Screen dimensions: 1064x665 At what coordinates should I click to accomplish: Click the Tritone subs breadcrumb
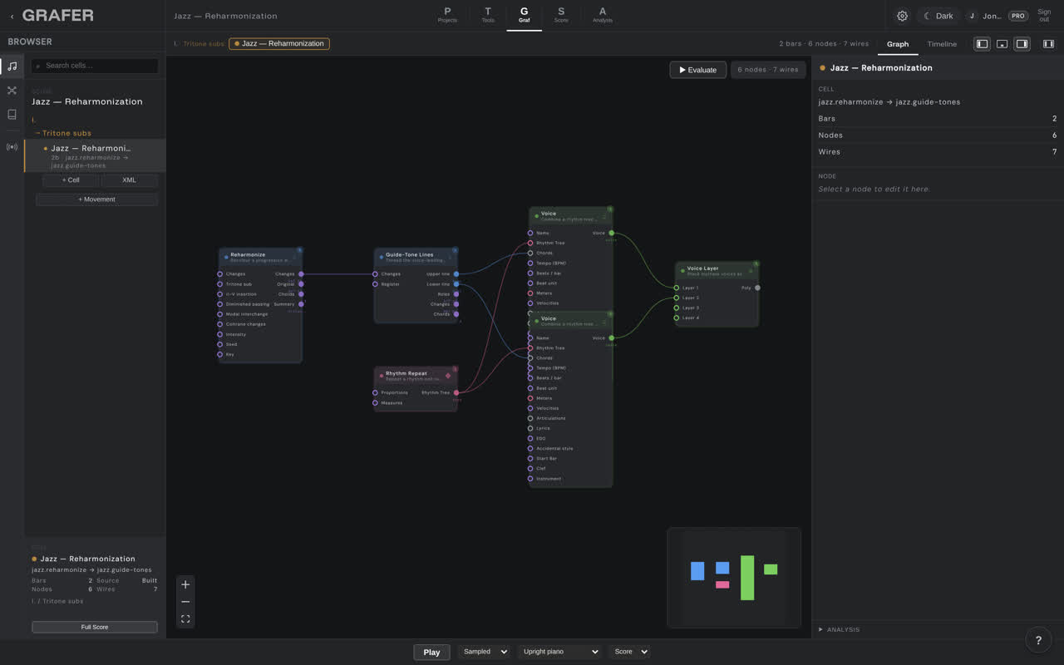pyautogui.click(x=203, y=44)
